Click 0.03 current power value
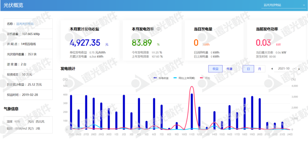Viewport: 308px width, 142px height. tap(263, 43)
